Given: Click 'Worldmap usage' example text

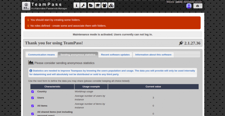Looking at the screenshot, I should 84,91.
